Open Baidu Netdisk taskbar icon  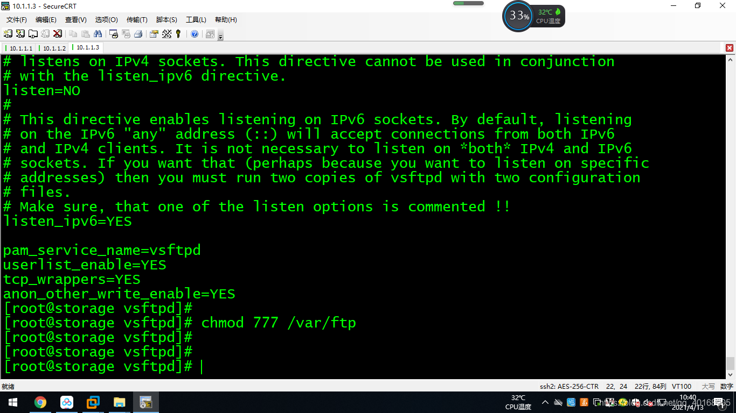coord(66,402)
